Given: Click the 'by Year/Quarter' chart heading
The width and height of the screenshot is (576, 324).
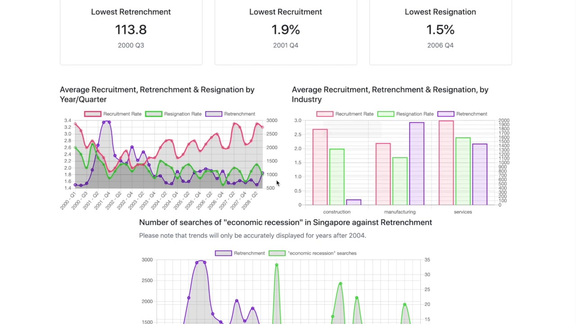Looking at the screenshot, I should coord(157,94).
